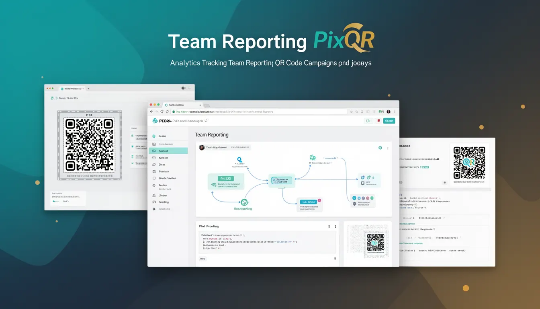Open the three-dot menu on the Team Reporting card

click(388, 148)
